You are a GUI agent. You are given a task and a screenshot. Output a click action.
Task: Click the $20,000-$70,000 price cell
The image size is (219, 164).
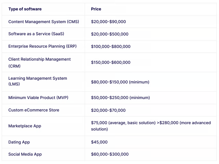coord(108,110)
